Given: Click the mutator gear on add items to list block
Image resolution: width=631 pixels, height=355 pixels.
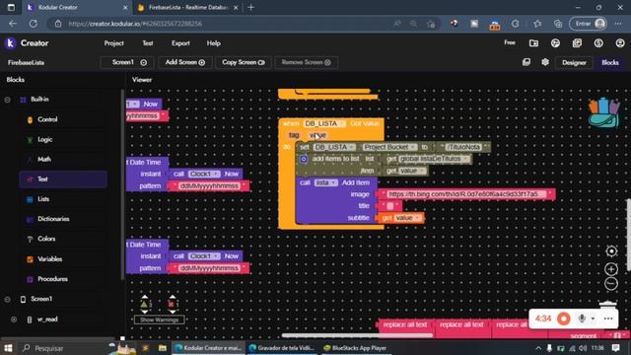Looking at the screenshot, I should click(x=304, y=159).
